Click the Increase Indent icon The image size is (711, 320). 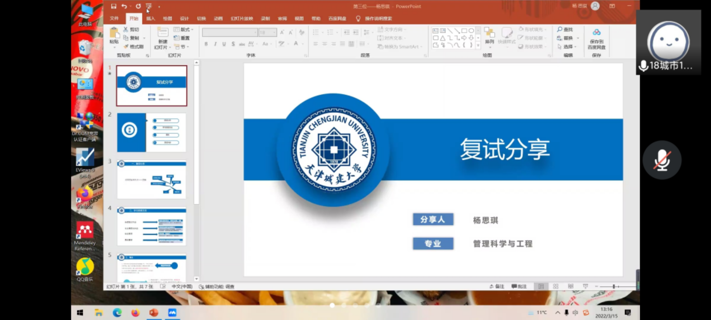[355, 32]
